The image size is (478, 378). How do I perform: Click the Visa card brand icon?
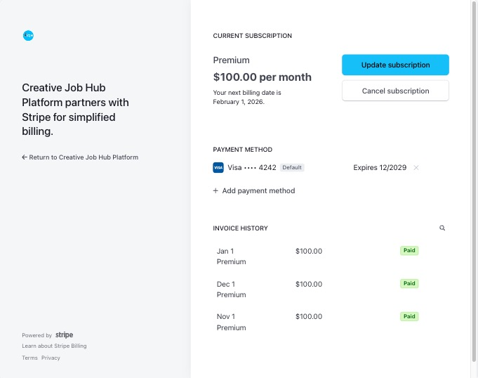tap(218, 168)
